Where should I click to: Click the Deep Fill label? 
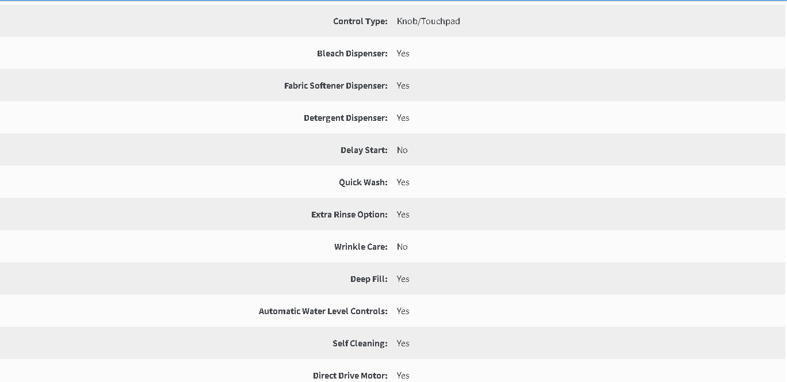click(x=369, y=279)
